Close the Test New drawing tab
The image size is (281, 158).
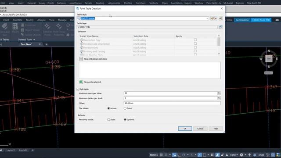coord(40,44)
